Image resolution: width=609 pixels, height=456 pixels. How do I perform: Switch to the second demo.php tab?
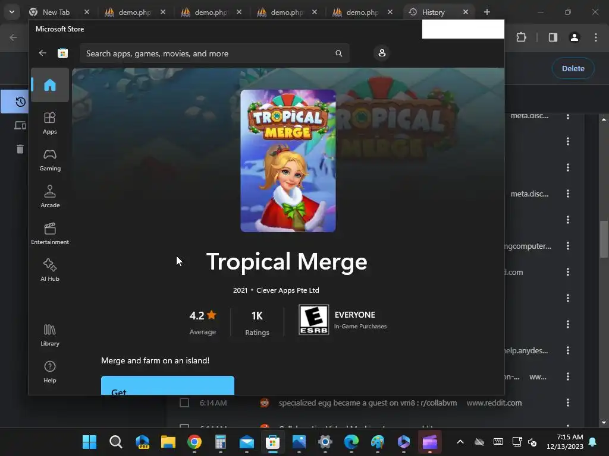(x=211, y=12)
